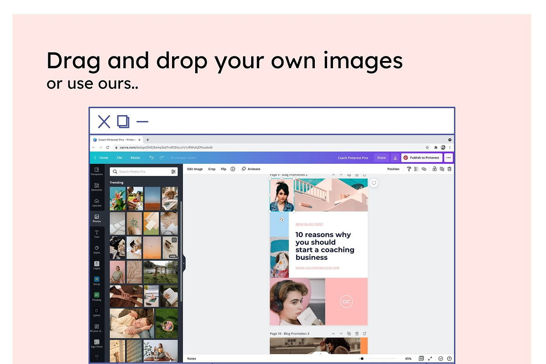The height and width of the screenshot is (364, 546).
Task: Click the image info icon
Action: tap(233, 169)
